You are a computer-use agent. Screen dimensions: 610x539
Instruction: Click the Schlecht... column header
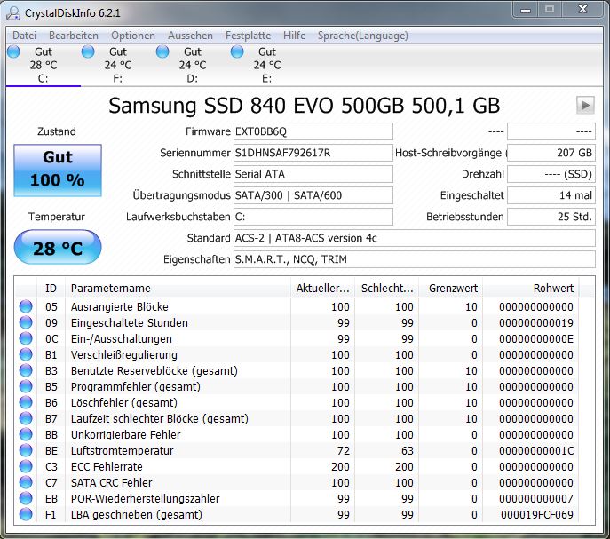[387, 288]
